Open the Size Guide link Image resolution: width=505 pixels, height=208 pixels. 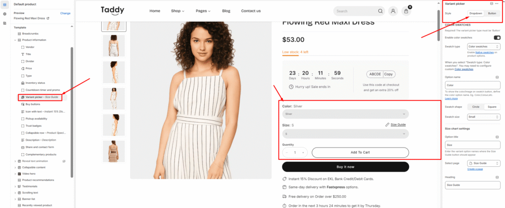399,125
